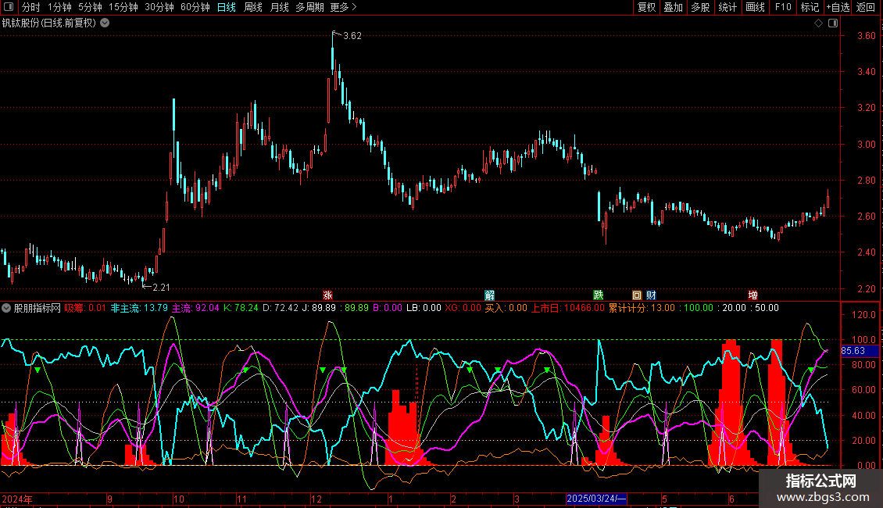The height and width of the screenshot is (508, 883).
Task: Toggle the right side panel icon
Action: tap(833, 23)
